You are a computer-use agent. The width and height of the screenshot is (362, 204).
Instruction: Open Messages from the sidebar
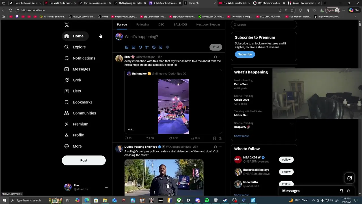coord(77,69)
